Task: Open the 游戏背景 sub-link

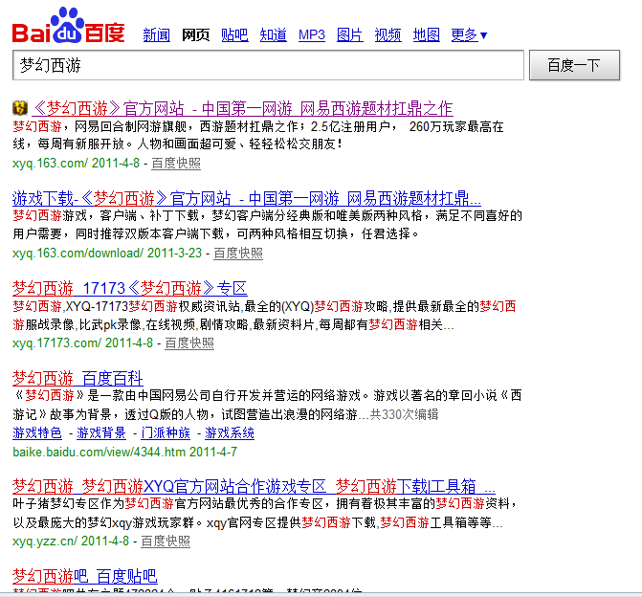Action: pos(101,433)
